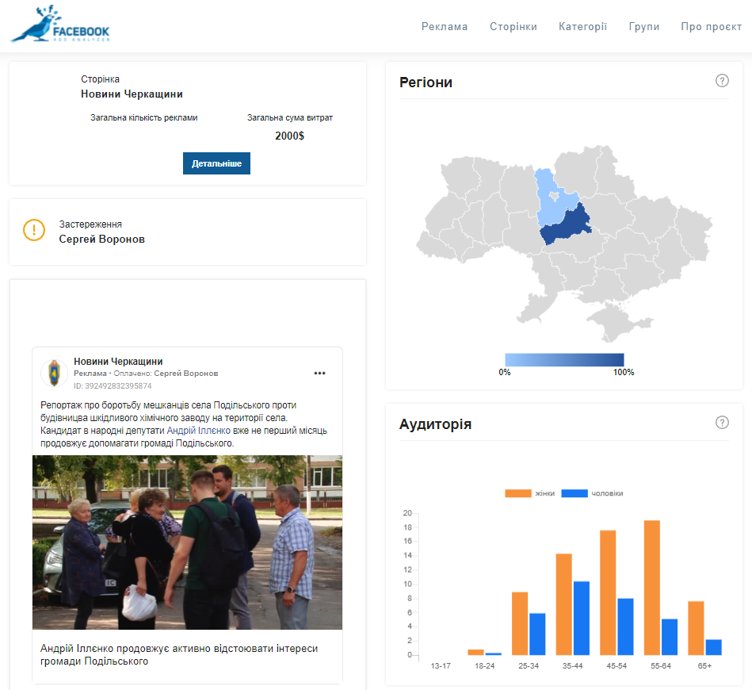Click the orange warning icon beside Застереження

click(x=35, y=231)
